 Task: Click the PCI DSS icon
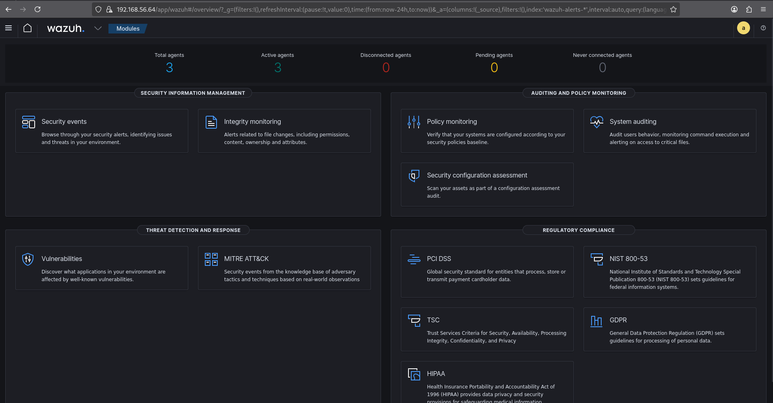tap(414, 259)
